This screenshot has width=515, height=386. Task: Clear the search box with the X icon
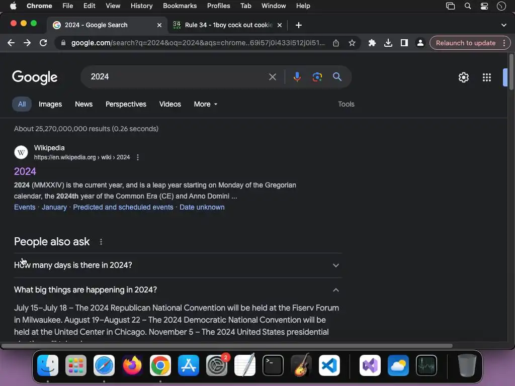272,77
